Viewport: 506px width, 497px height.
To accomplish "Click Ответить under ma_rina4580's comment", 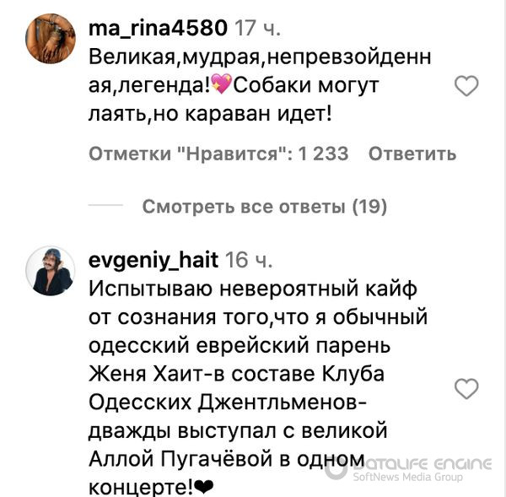I will pos(412,154).
